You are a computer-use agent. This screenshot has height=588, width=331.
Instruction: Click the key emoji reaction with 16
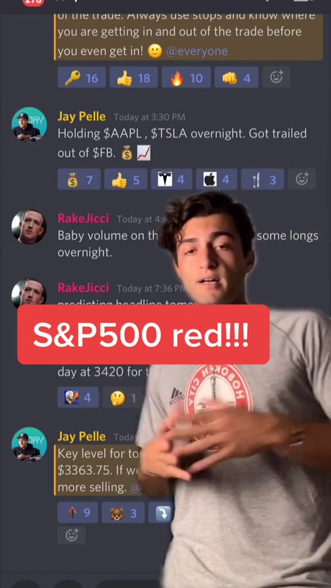(x=82, y=78)
